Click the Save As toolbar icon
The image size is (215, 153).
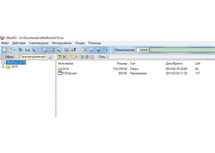tap(35, 50)
